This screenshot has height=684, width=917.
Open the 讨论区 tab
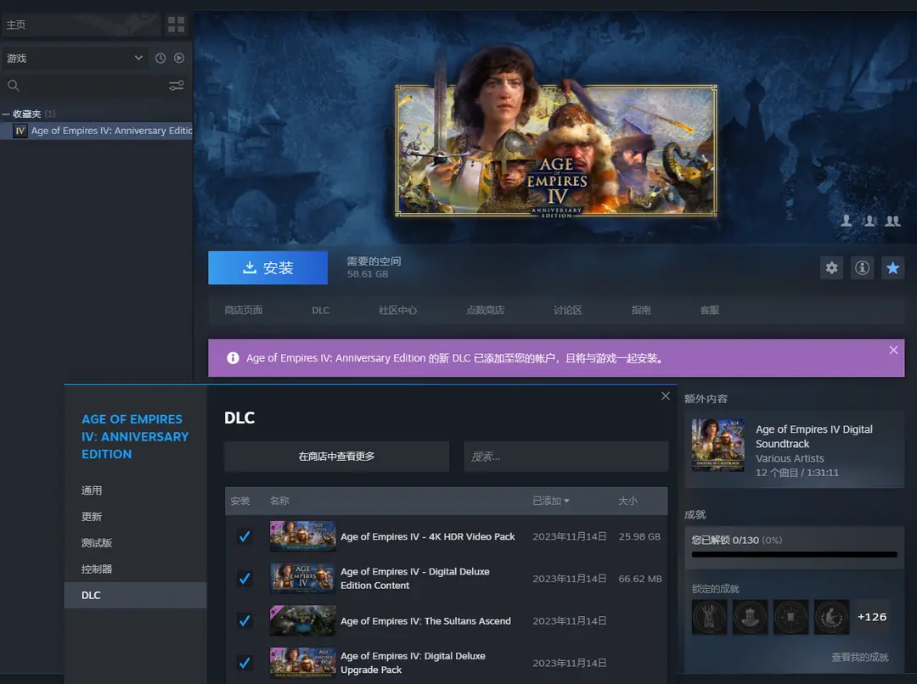point(567,310)
